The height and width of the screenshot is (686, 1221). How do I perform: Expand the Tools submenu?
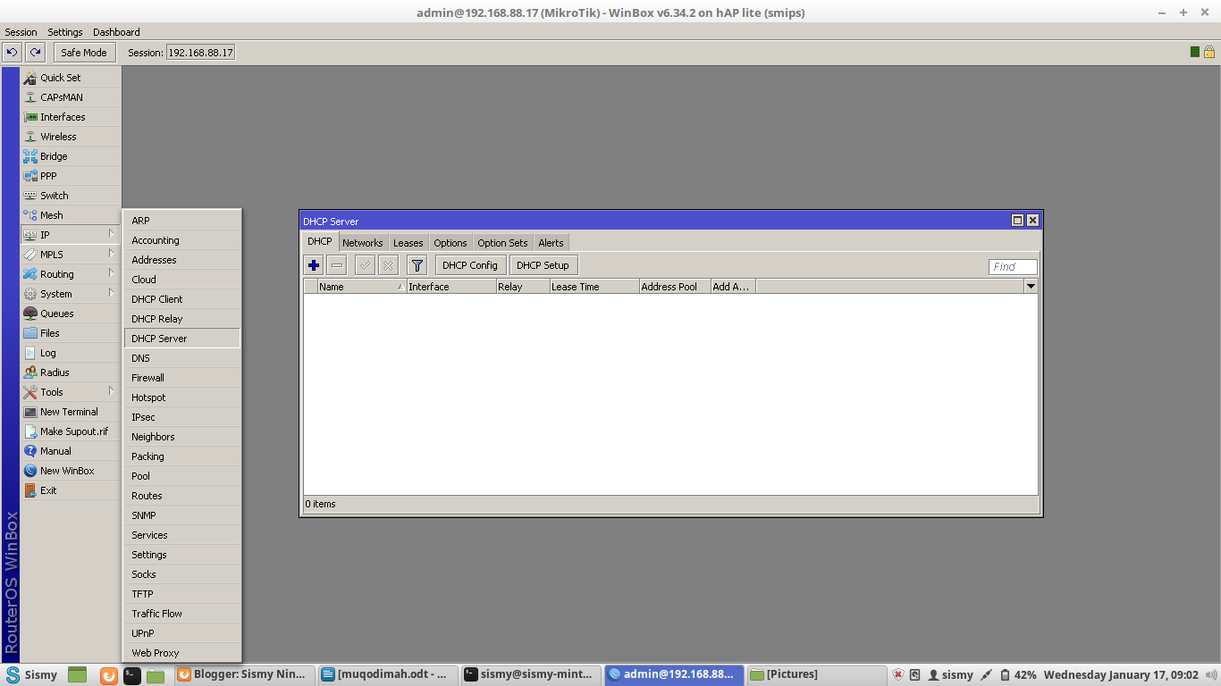click(x=71, y=392)
